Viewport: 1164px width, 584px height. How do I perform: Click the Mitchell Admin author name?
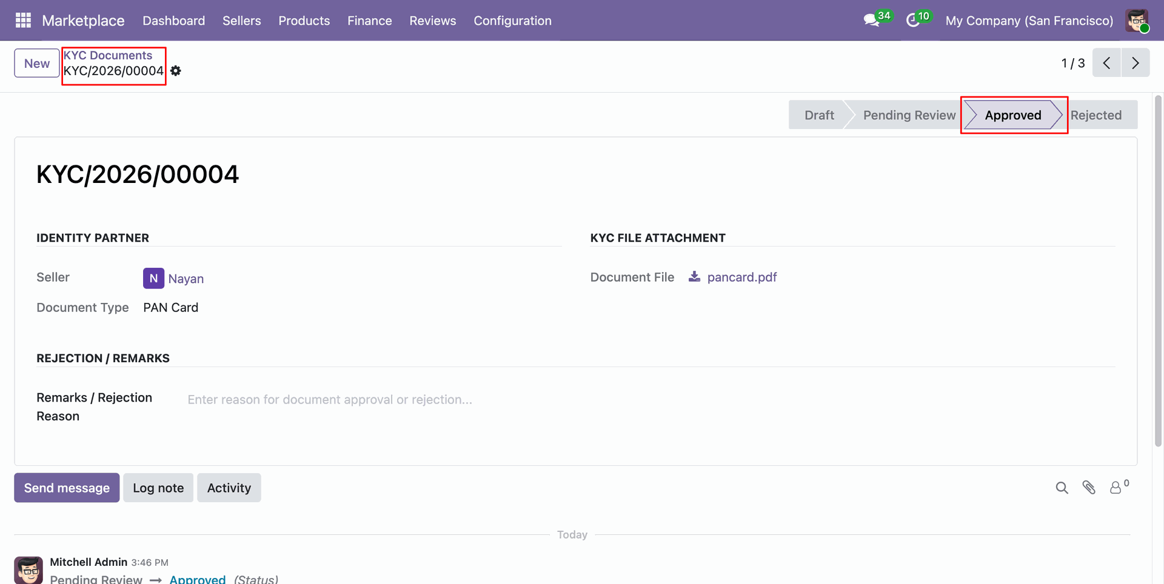[x=89, y=562]
